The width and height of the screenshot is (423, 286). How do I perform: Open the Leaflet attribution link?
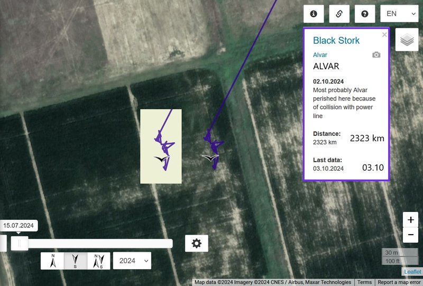412,272
